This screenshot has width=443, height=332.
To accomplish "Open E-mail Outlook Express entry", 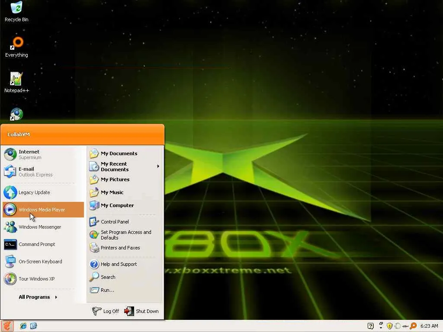I will coord(43,172).
